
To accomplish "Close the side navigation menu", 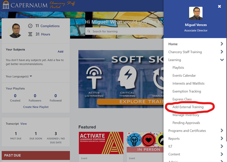I will click(219, 7).
